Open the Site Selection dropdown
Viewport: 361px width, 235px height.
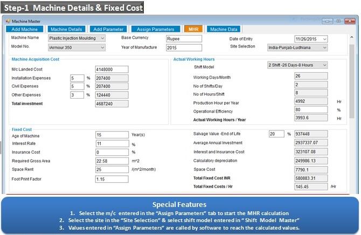click(x=324, y=47)
